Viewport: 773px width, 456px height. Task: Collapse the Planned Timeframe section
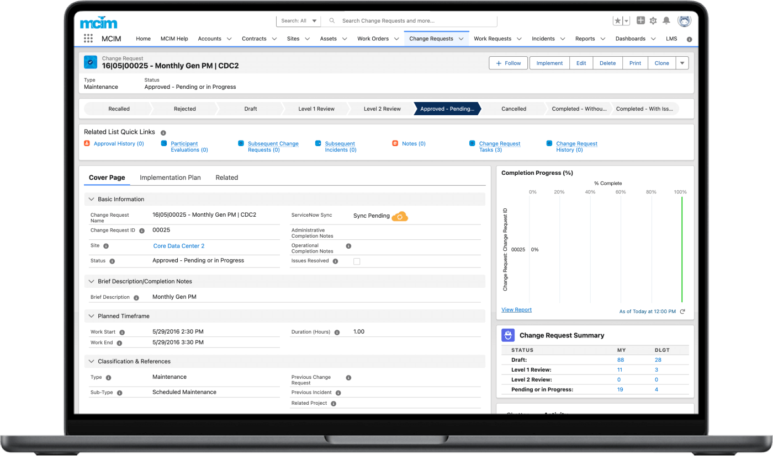(91, 316)
